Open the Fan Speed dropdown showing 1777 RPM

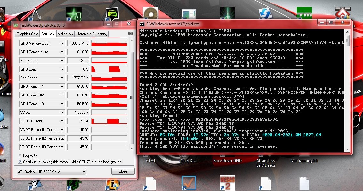(62, 78)
